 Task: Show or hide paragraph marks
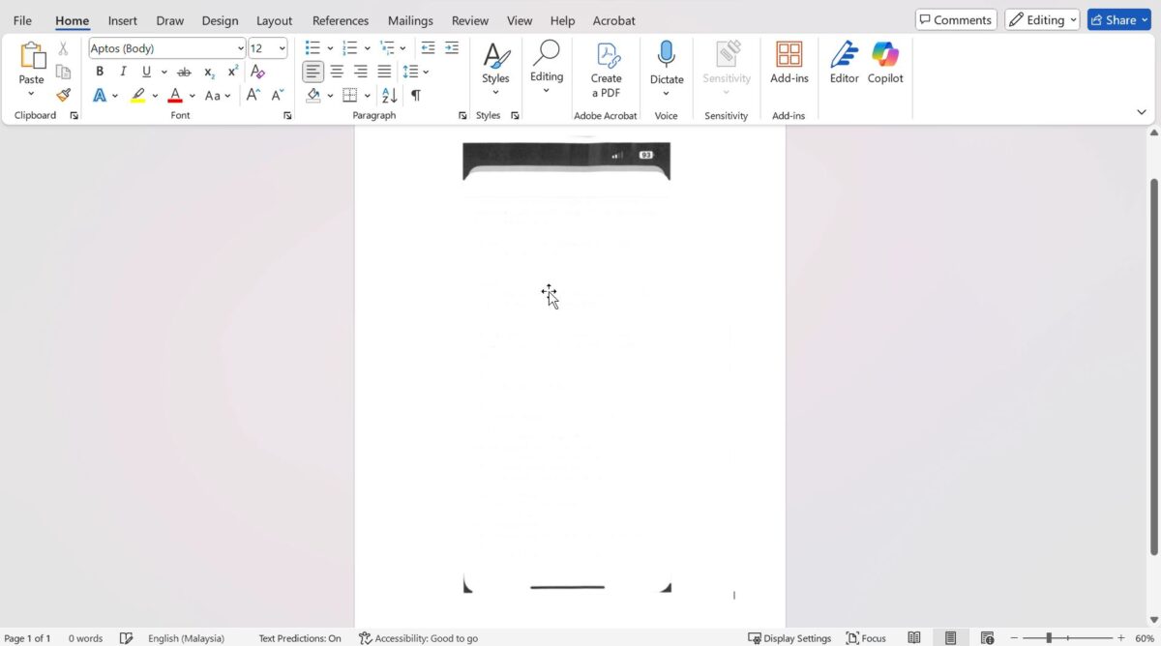click(x=416, y=95)
